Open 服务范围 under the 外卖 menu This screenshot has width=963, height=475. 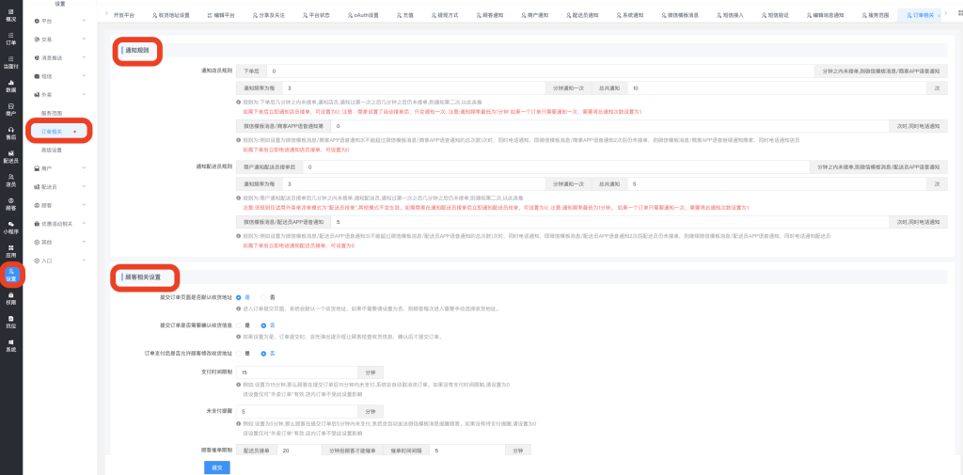(53, 113)
